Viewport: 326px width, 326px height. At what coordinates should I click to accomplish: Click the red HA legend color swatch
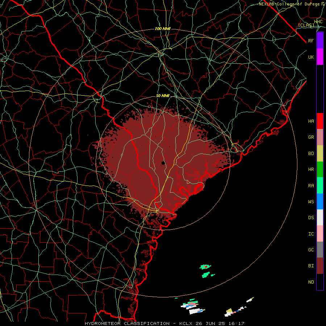point(320,121)
